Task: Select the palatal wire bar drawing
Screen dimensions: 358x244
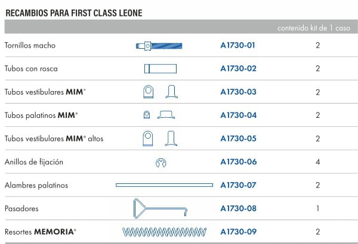Action: click(165, 185)
